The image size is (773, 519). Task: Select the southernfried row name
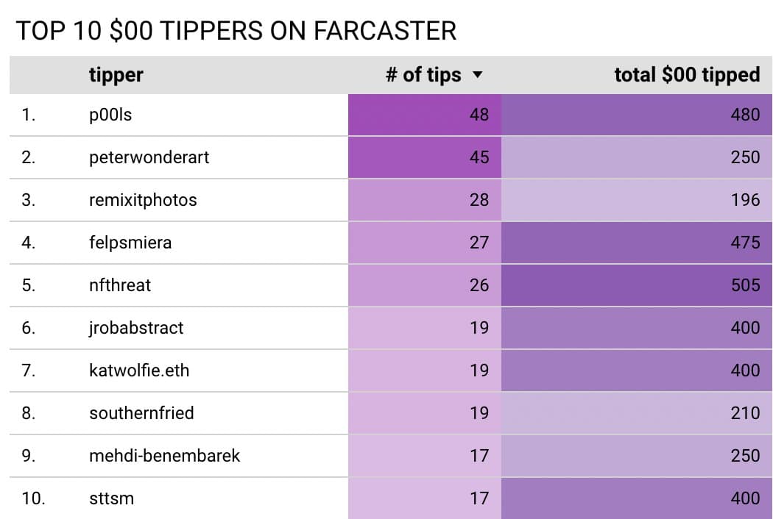coord(141,413)
